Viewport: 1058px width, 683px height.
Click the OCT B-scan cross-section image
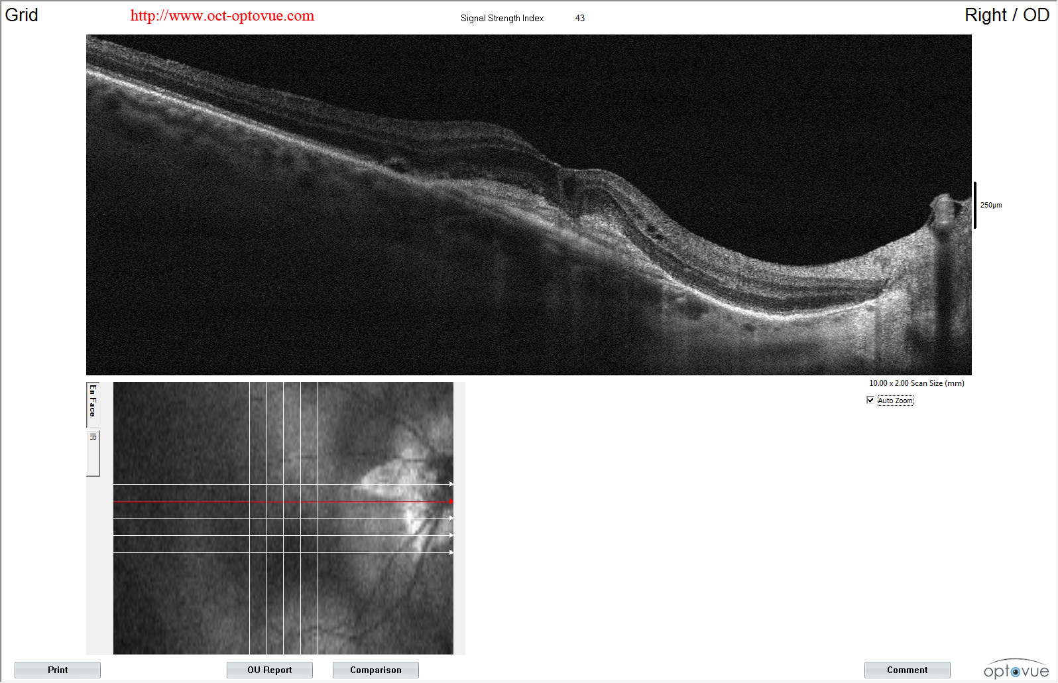tap(529, 205)
